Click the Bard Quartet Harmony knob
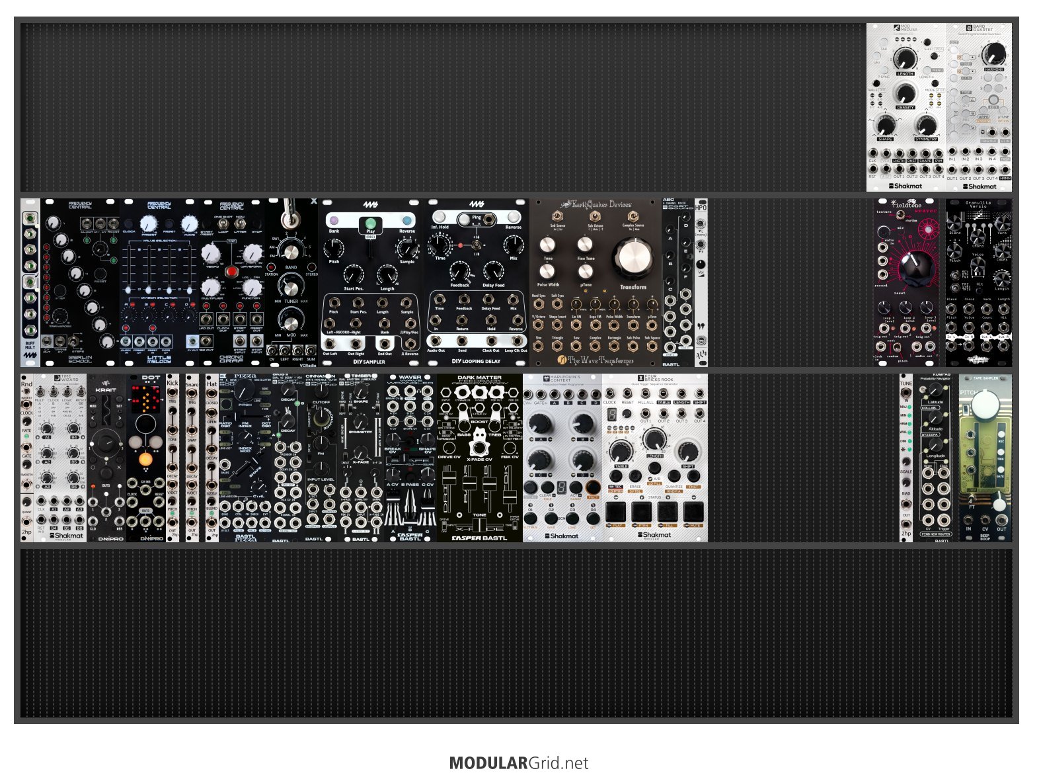The height and width of the screenshot is (777, 1039). [994, 54]
